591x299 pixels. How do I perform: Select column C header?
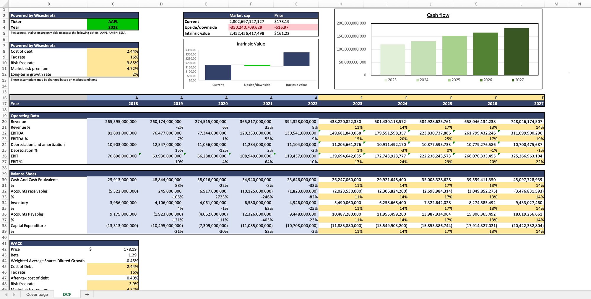point(113,4)
